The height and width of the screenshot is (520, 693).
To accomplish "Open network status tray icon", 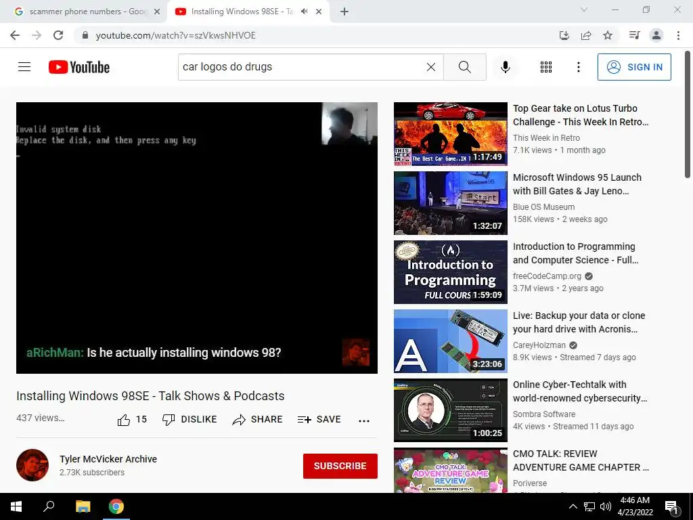I will click(x=589, y=506).
